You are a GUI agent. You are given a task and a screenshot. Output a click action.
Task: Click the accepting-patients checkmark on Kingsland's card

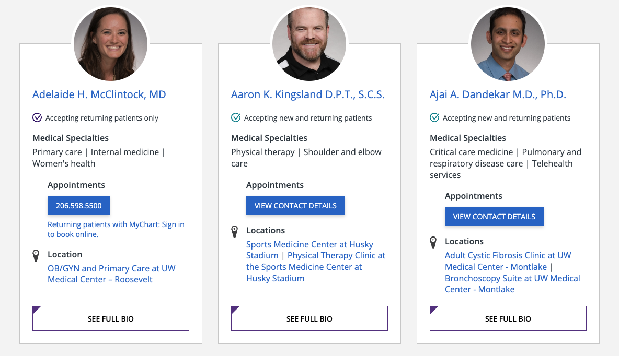click(x=236, y=118)
